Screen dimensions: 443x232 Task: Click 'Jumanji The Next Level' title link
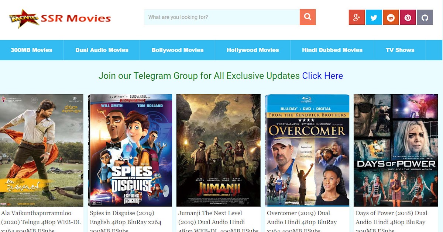click(x=218, y=222)
